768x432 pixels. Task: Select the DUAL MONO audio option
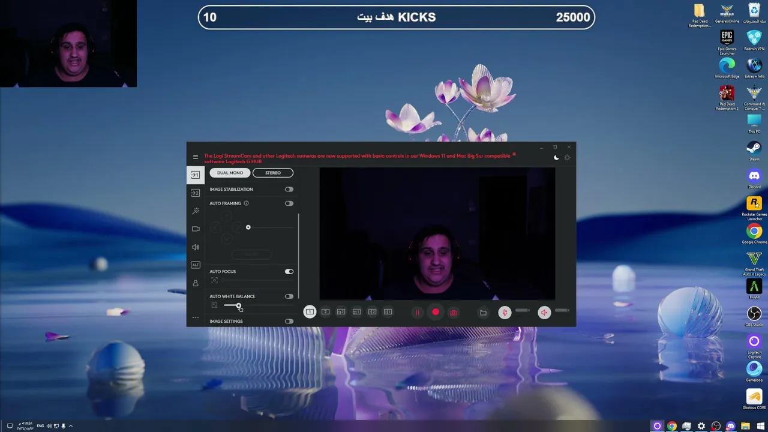click(x=230, y=173)
